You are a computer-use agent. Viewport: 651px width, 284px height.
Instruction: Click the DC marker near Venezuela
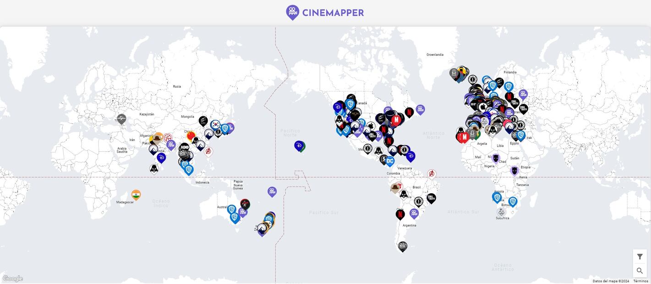[x=390, y=160]
